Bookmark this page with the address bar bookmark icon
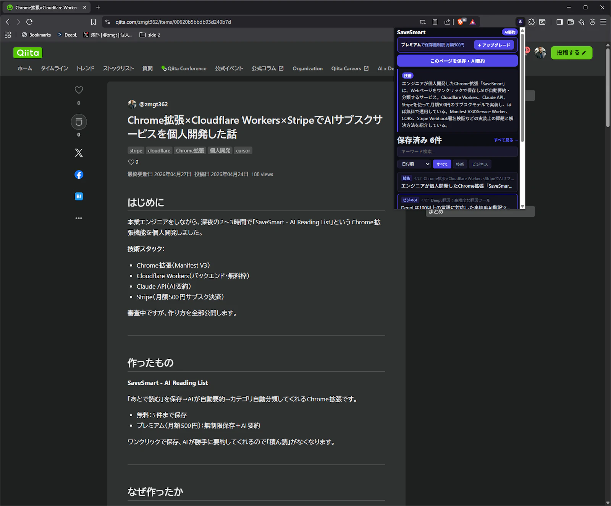The width and height of the screenshot is (611, 506). click(93, 22)
